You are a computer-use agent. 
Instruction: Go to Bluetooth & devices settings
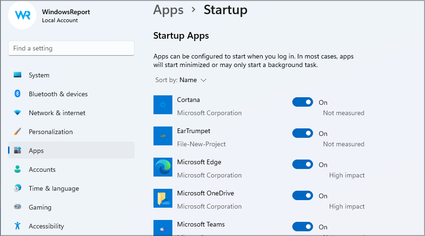tap(71, 94)
